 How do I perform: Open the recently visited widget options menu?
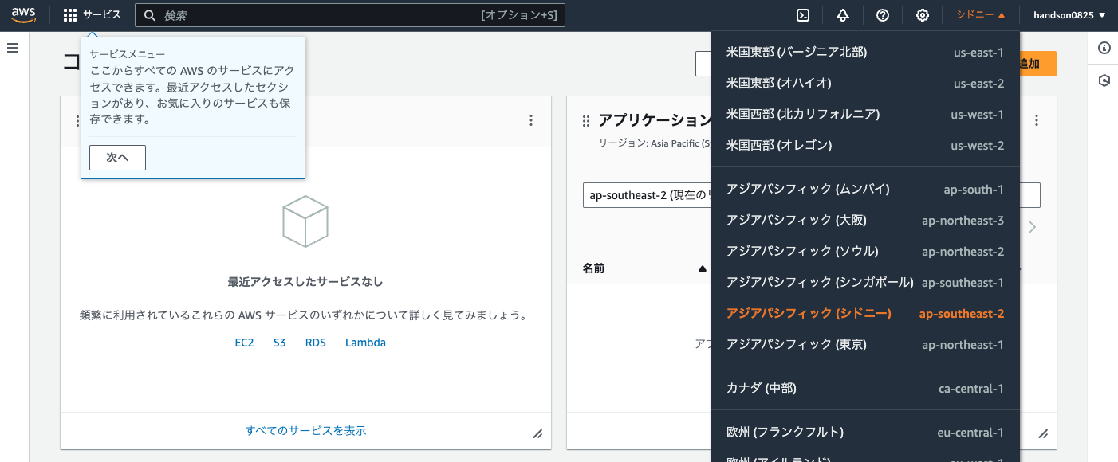[x=531, y=120]
